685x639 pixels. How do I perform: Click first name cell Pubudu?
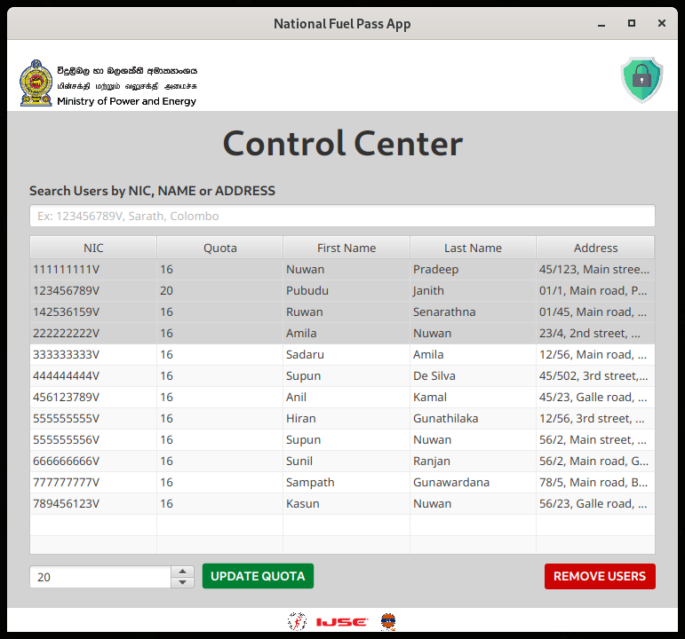pyautogui.click(x=346, y=291)
